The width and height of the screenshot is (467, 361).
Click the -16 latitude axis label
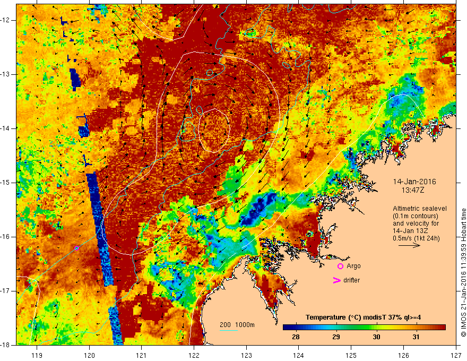5,237
